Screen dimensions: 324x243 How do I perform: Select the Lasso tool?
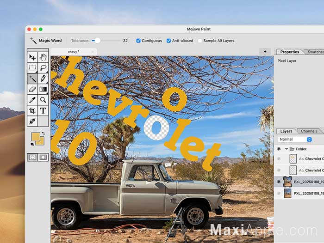43,68
